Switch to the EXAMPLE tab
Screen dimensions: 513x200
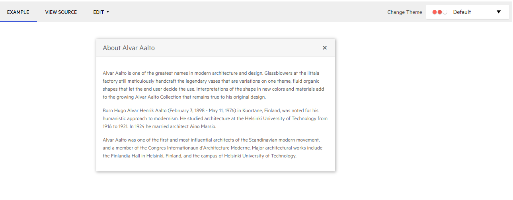tap(18, 12)
